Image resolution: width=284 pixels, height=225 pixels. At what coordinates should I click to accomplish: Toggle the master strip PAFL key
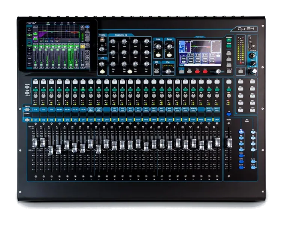click(x=229, y=95)
